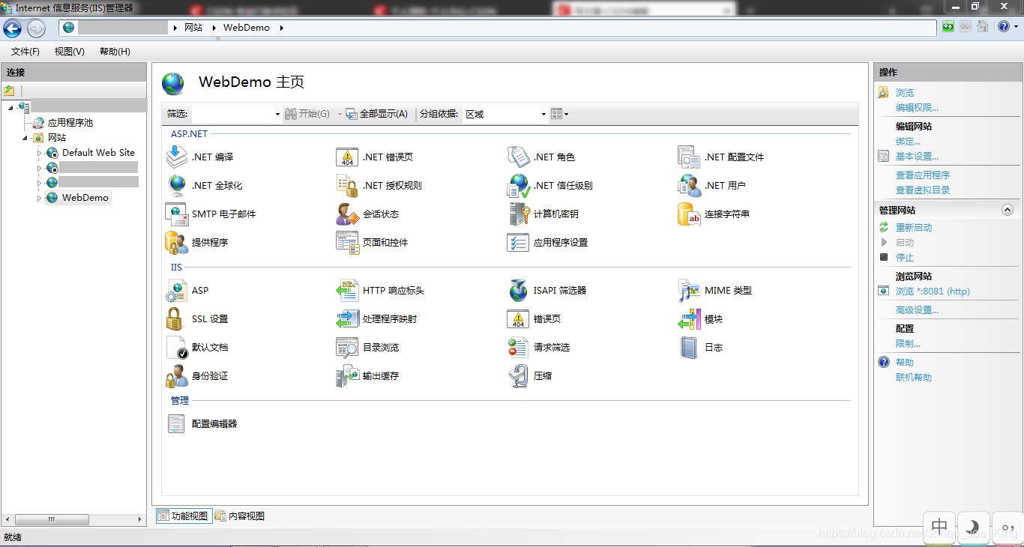Click the connections panel horizontal scrollbar

pyautogui.click(x=73, y=519)
